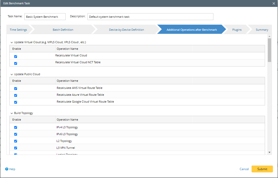Disable the IPv6 L3 Topology option

tap(16, 134)
